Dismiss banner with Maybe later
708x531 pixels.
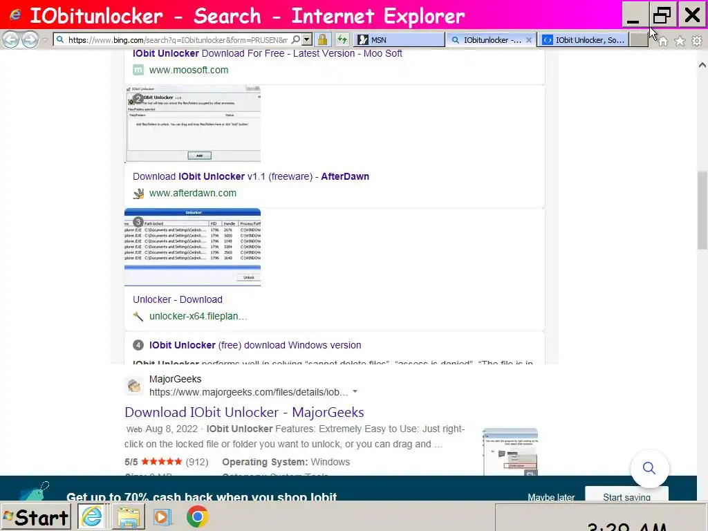tap(551, 497)
